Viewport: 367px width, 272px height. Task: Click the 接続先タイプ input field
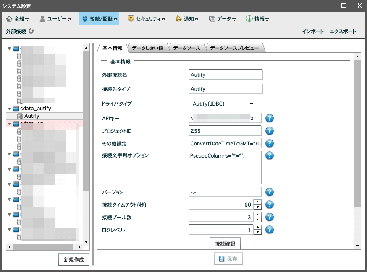(225, 89)
